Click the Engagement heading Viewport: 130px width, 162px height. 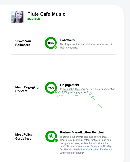(x=70, y=85)
